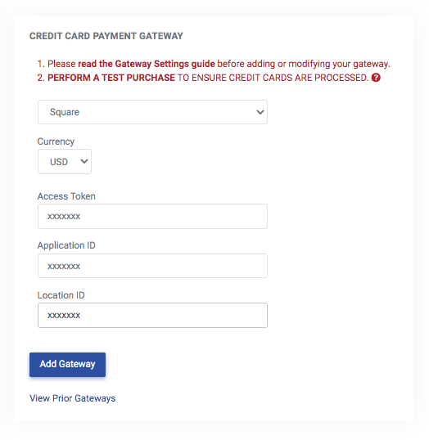
Task: Focus the Access Token input field
Action: [x=152, y=217]
